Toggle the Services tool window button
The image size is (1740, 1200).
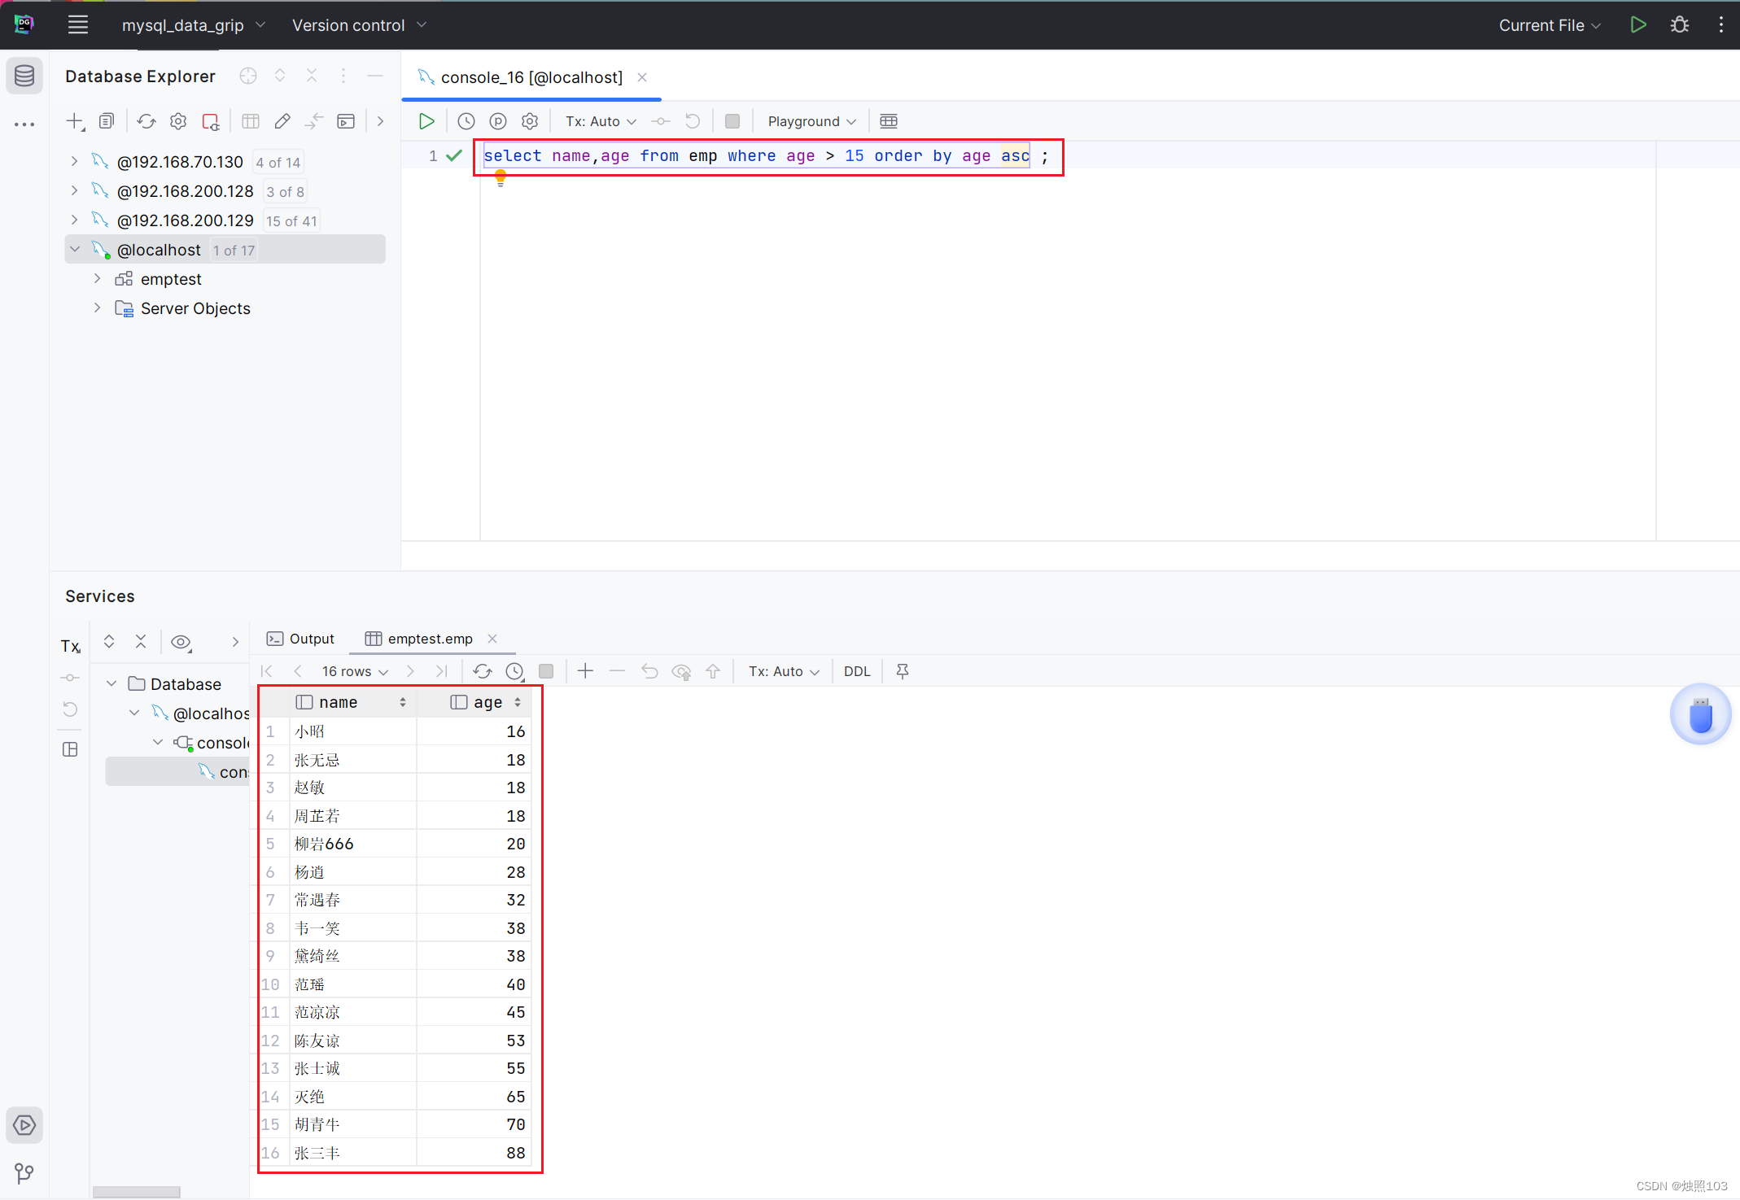pos(24,1125)
